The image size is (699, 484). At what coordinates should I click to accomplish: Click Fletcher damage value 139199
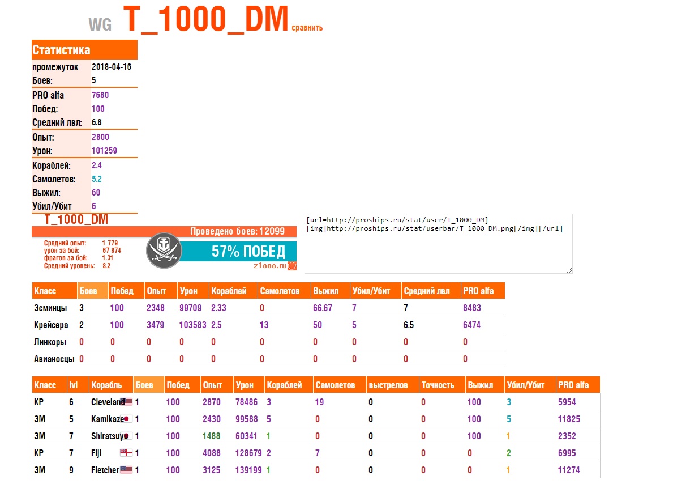(x=248, y=470)
